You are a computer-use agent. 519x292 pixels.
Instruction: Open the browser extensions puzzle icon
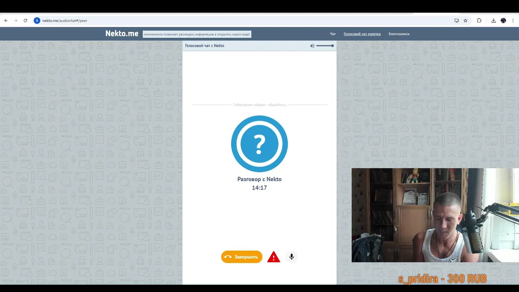coord(479,20)
